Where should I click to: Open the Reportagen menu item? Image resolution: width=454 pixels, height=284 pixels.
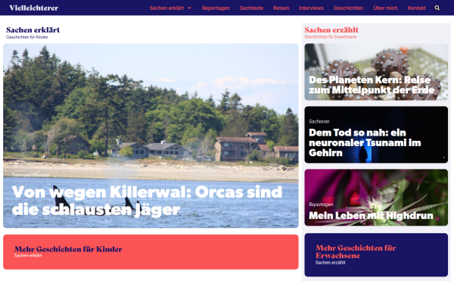pos(216,8)
